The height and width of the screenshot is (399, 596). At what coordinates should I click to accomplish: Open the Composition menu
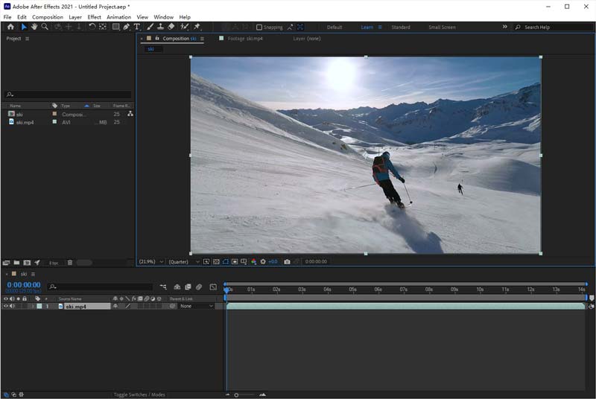coord(48,17)
